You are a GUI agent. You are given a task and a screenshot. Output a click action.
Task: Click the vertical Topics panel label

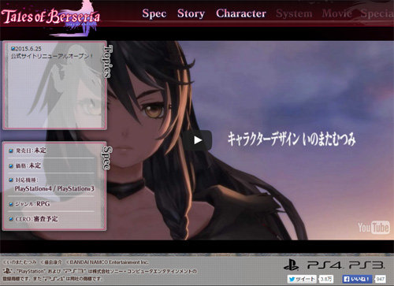[x=108, y=61]
